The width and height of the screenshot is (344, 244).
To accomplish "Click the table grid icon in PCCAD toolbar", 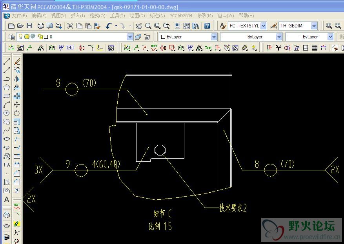I will coord(314,47).
